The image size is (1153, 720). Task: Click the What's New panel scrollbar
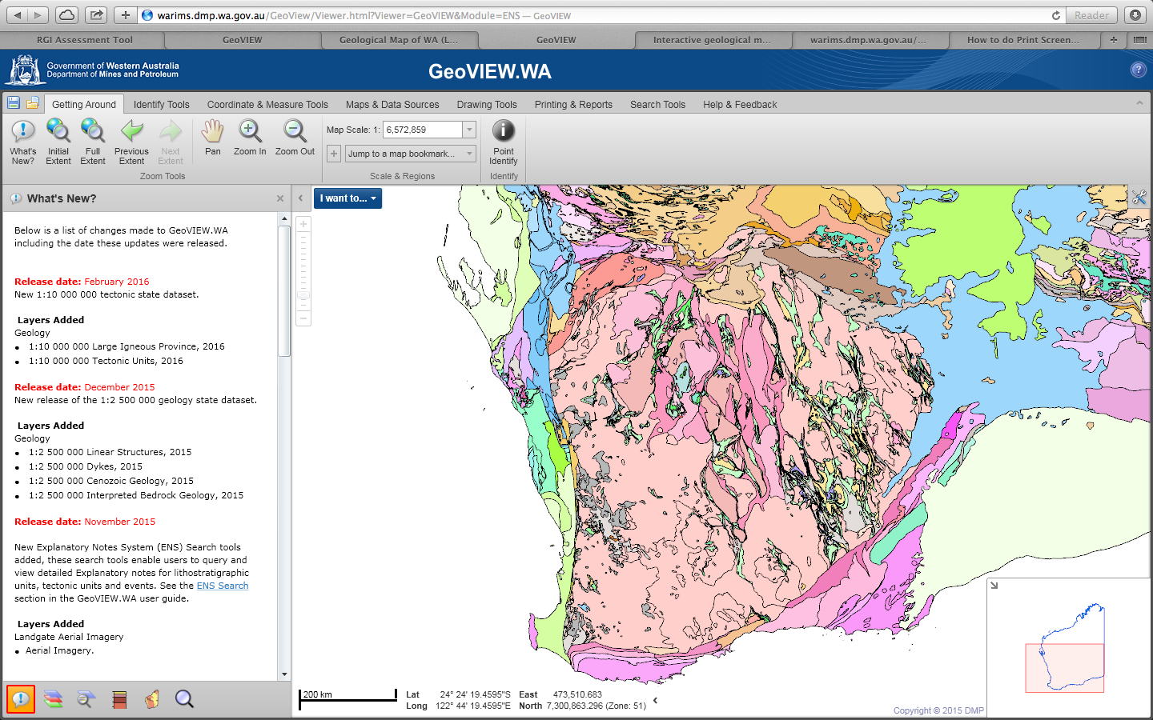tap(284, 290)
